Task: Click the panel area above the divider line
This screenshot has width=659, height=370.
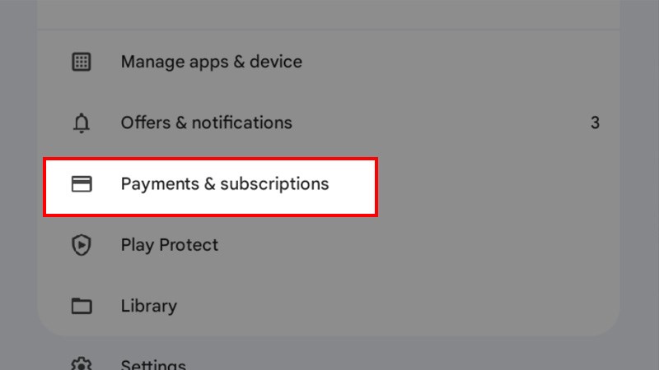Action: tap(329, 13)
